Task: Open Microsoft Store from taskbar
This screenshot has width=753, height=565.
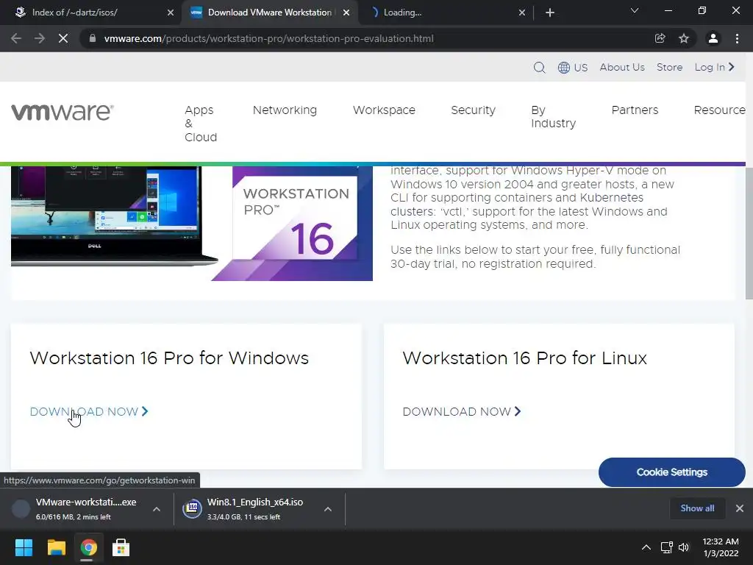Action: (121, 547)
